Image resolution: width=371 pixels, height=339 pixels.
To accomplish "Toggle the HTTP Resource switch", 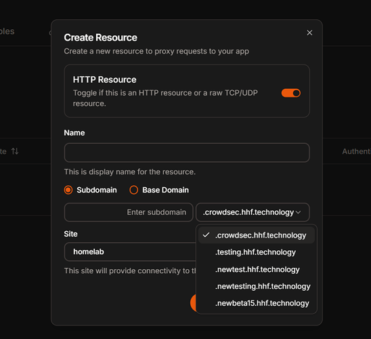I will pos(291,93).
